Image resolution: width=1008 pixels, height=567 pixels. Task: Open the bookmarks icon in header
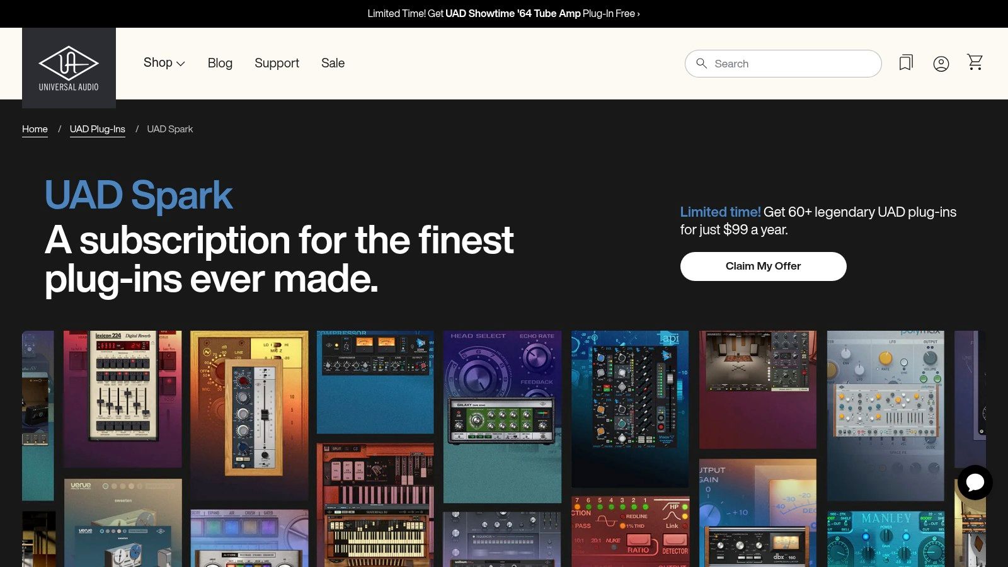click(x=906, y=62)
